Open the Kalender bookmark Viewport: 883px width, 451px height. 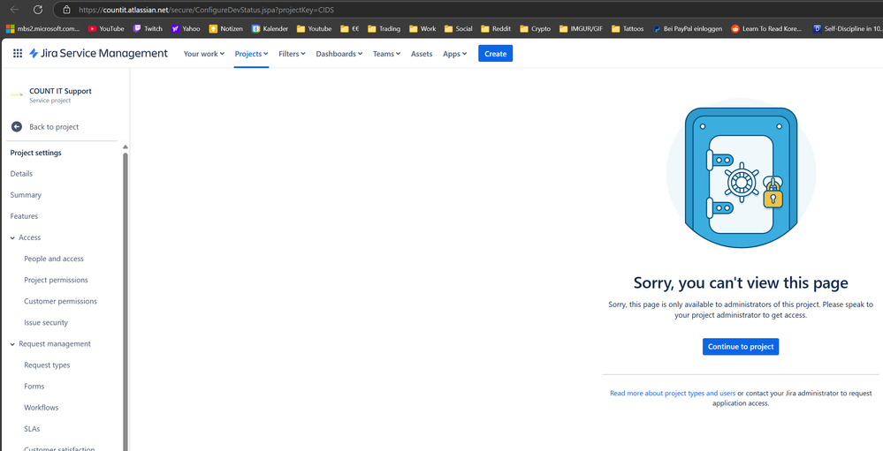point(270,28)
